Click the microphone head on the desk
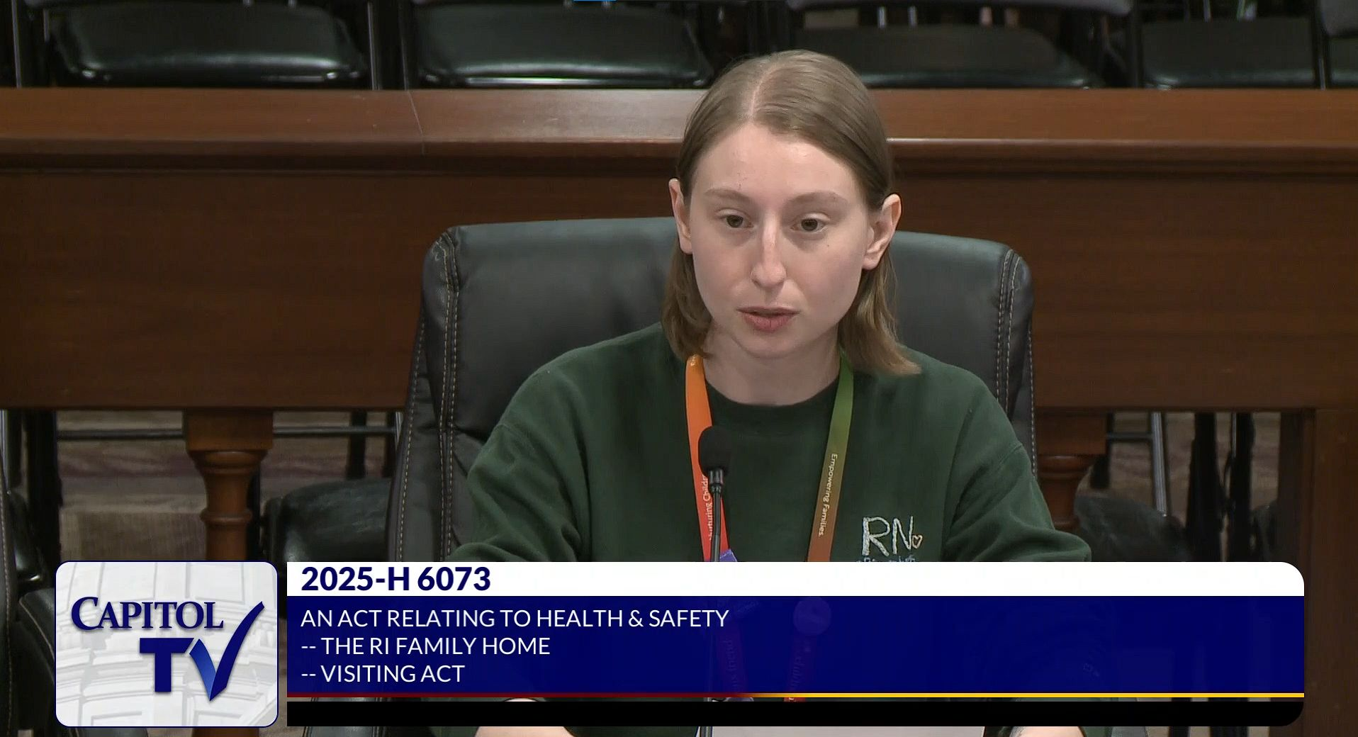1358x737 pixels. click(x=714, y=447)
